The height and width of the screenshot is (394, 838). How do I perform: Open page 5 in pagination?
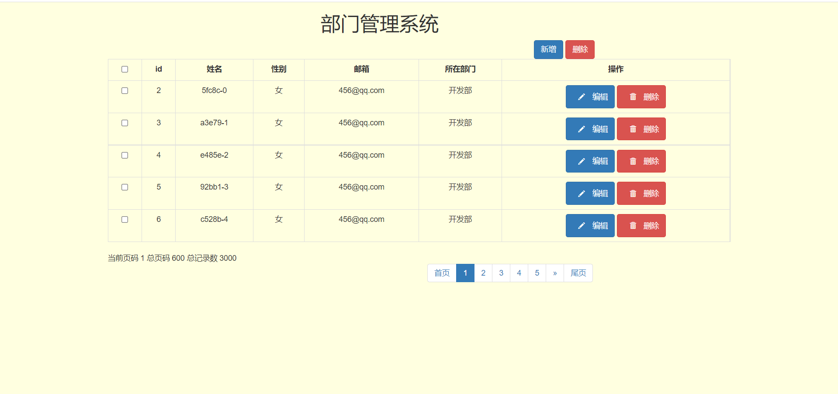537,273
